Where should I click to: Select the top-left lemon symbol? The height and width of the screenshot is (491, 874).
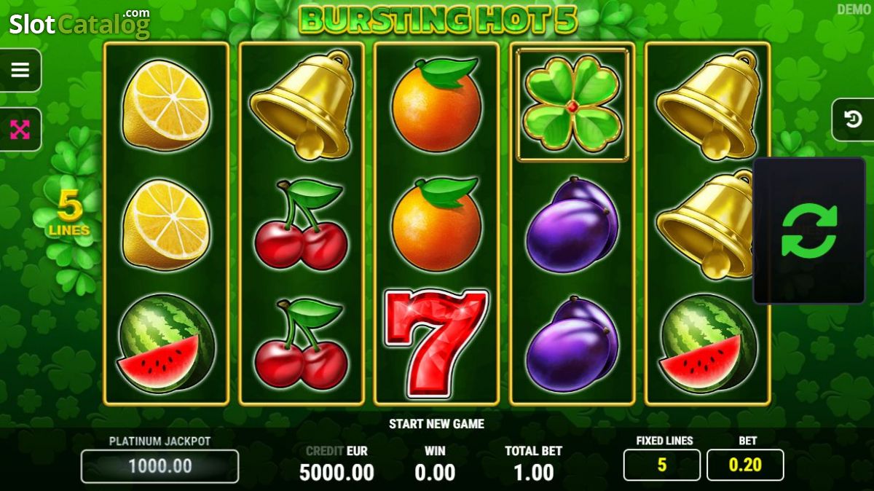(x=166, y=106)
